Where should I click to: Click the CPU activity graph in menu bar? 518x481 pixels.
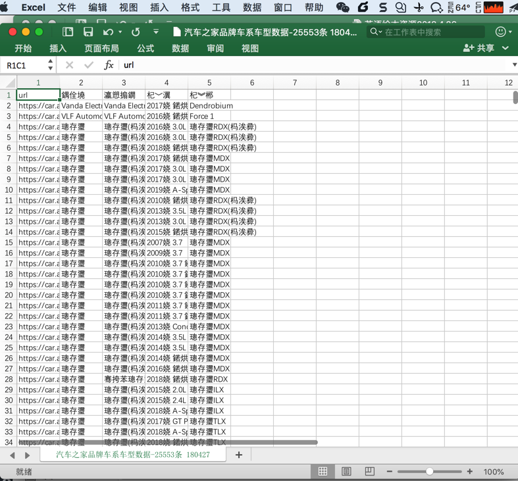(490, 7)
